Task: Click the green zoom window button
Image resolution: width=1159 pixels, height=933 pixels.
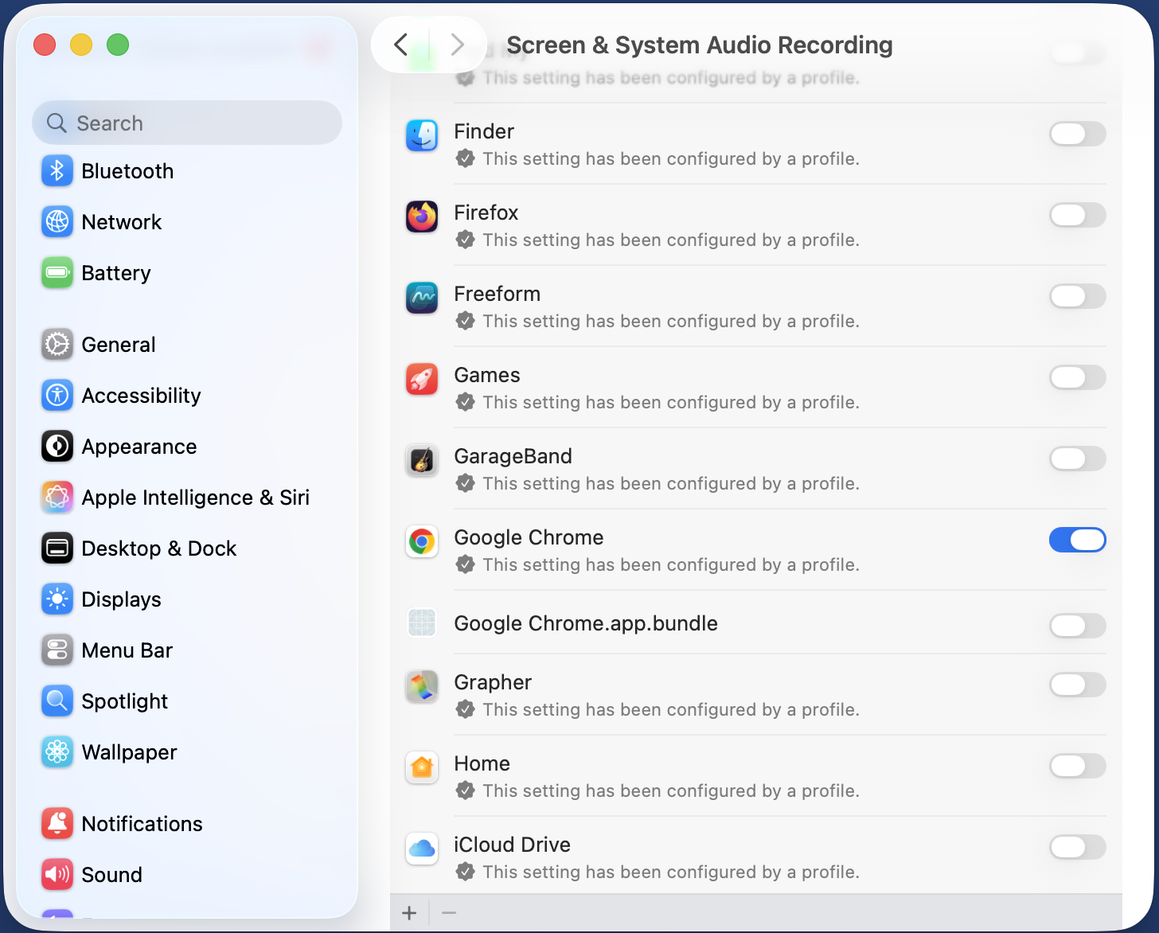Action: point(118,45)
